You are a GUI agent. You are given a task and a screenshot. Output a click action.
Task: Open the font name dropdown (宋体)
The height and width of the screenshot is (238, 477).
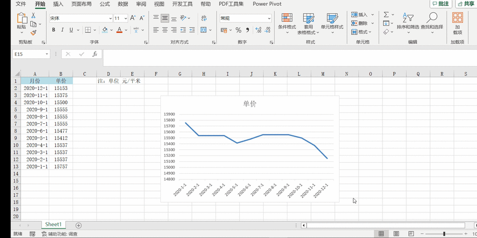click(110, 19)
